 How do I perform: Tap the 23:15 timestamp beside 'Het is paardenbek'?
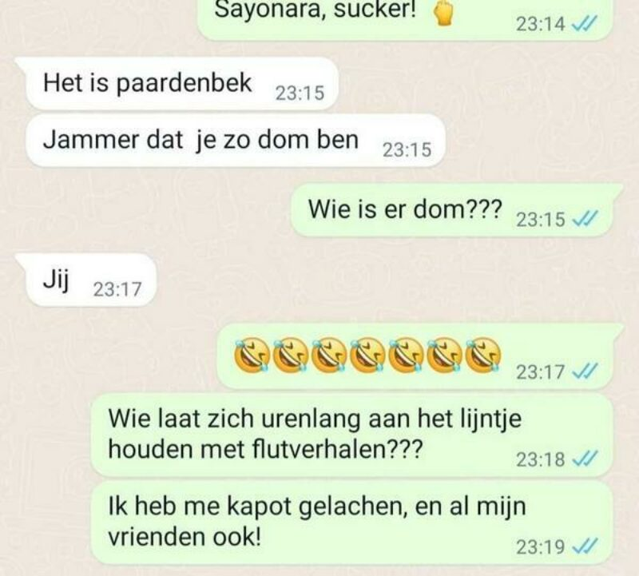(300, 93)
